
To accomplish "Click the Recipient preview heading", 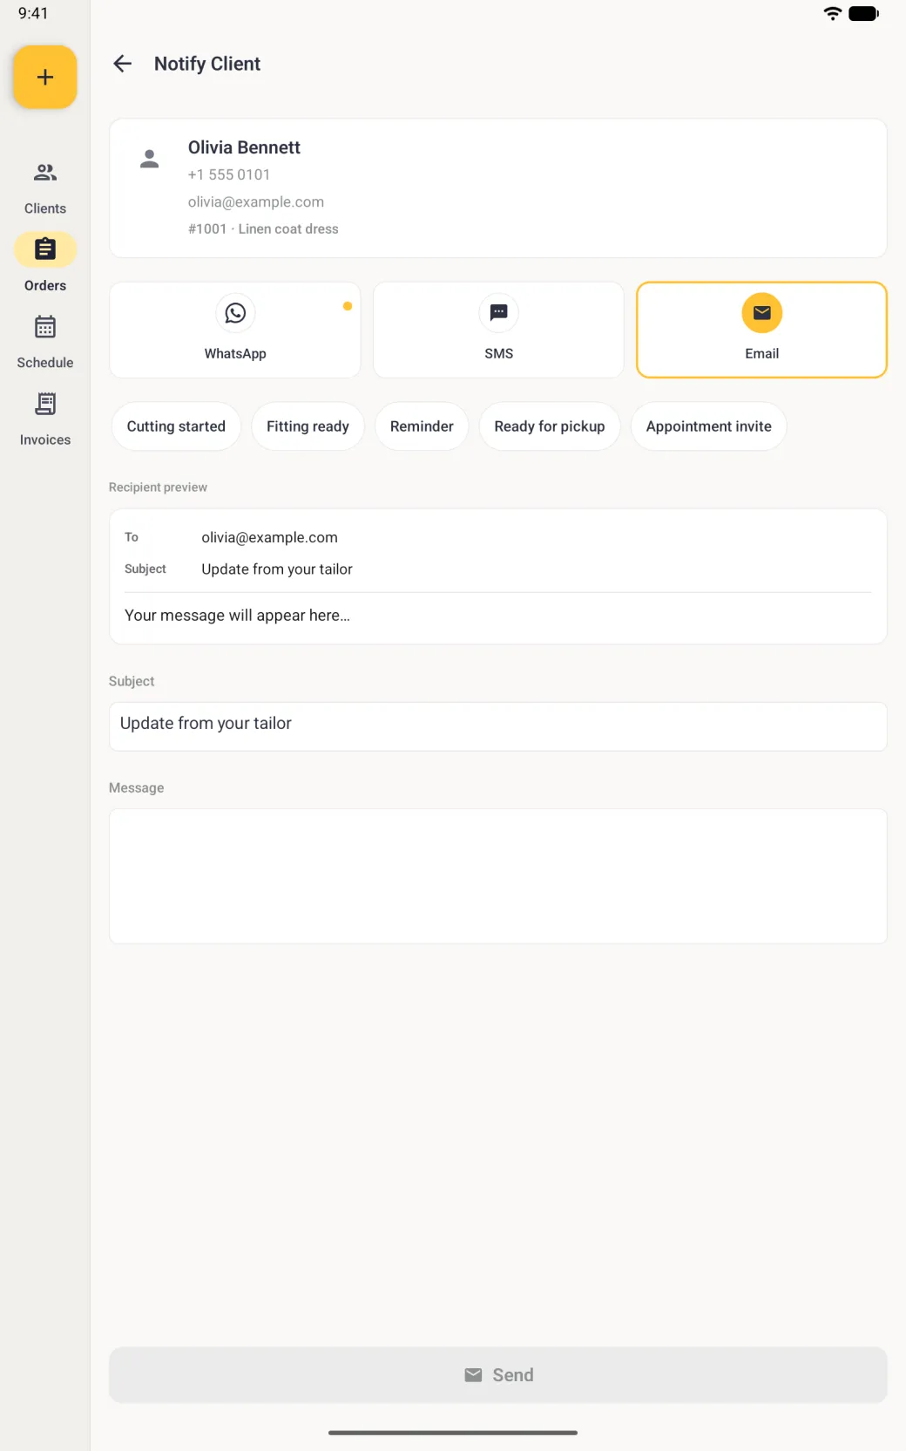I will coord(158,487).
